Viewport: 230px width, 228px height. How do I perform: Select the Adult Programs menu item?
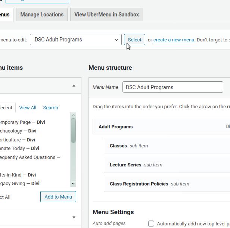click(161, 127)
